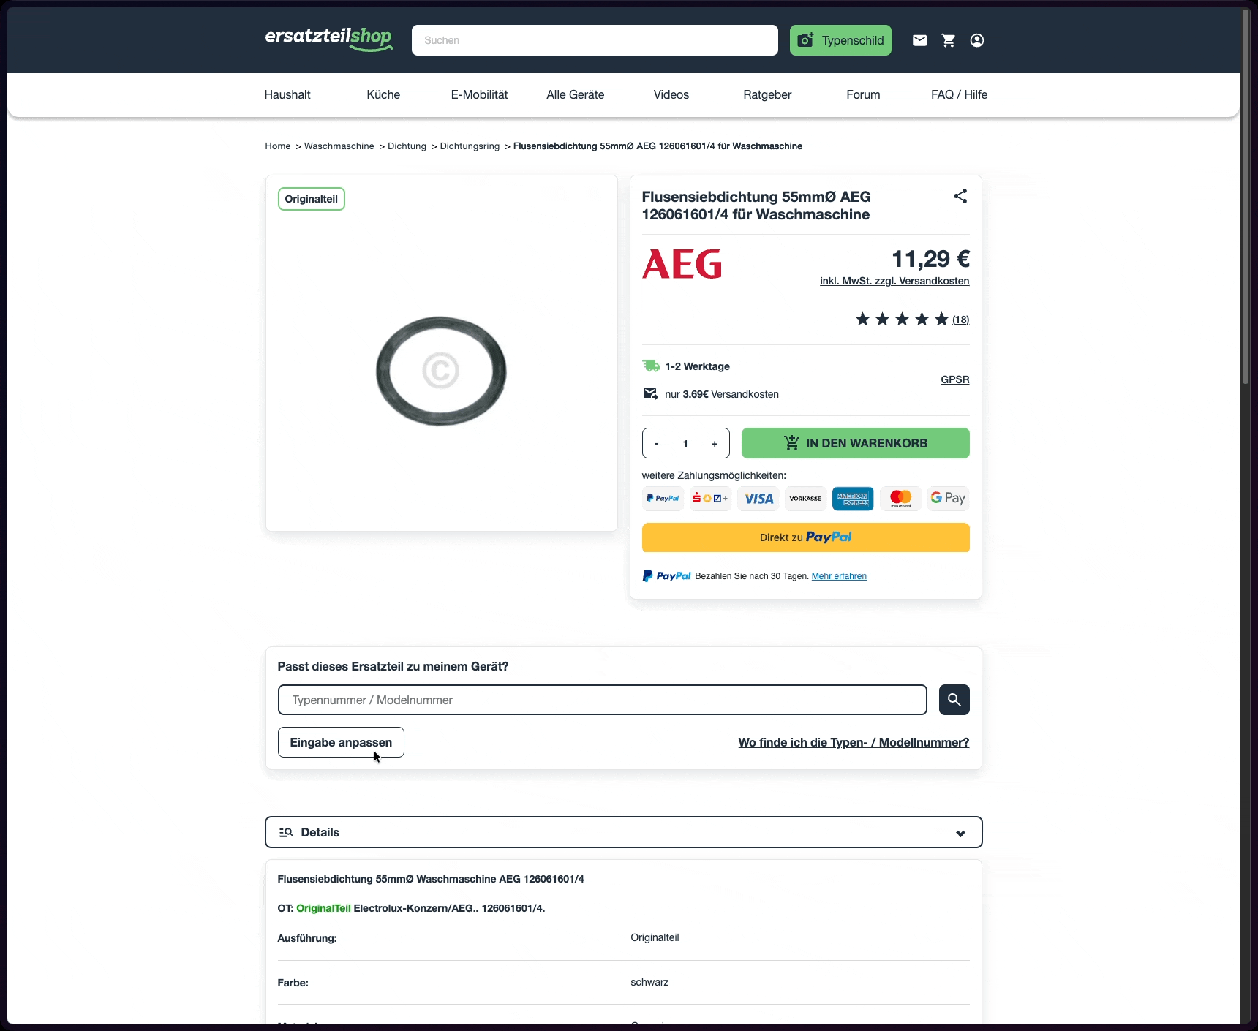Click the Originalteil badge
The image size is (1258, 1031).
312,199
